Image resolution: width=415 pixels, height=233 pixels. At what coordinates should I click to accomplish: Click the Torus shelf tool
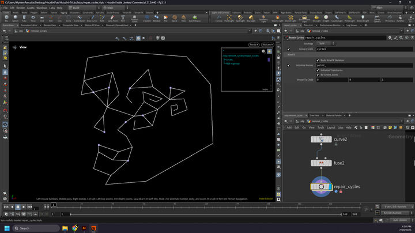[33, 18]
